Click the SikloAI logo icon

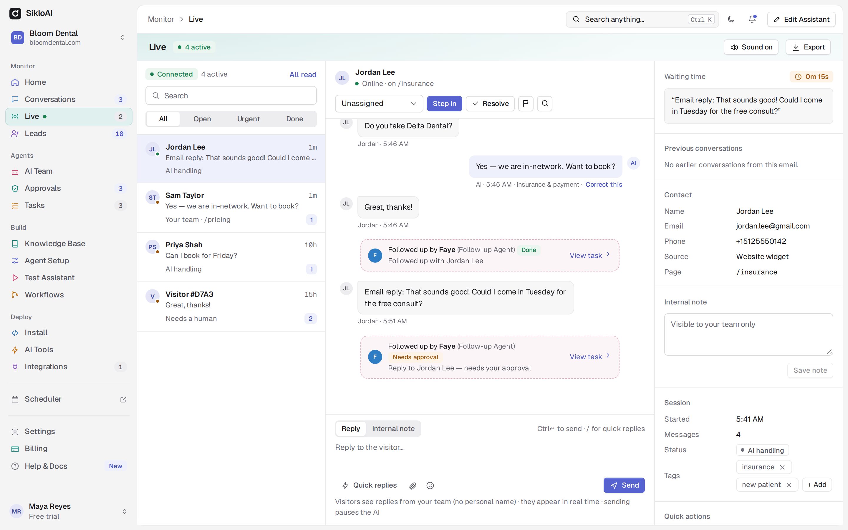[15, 13]
